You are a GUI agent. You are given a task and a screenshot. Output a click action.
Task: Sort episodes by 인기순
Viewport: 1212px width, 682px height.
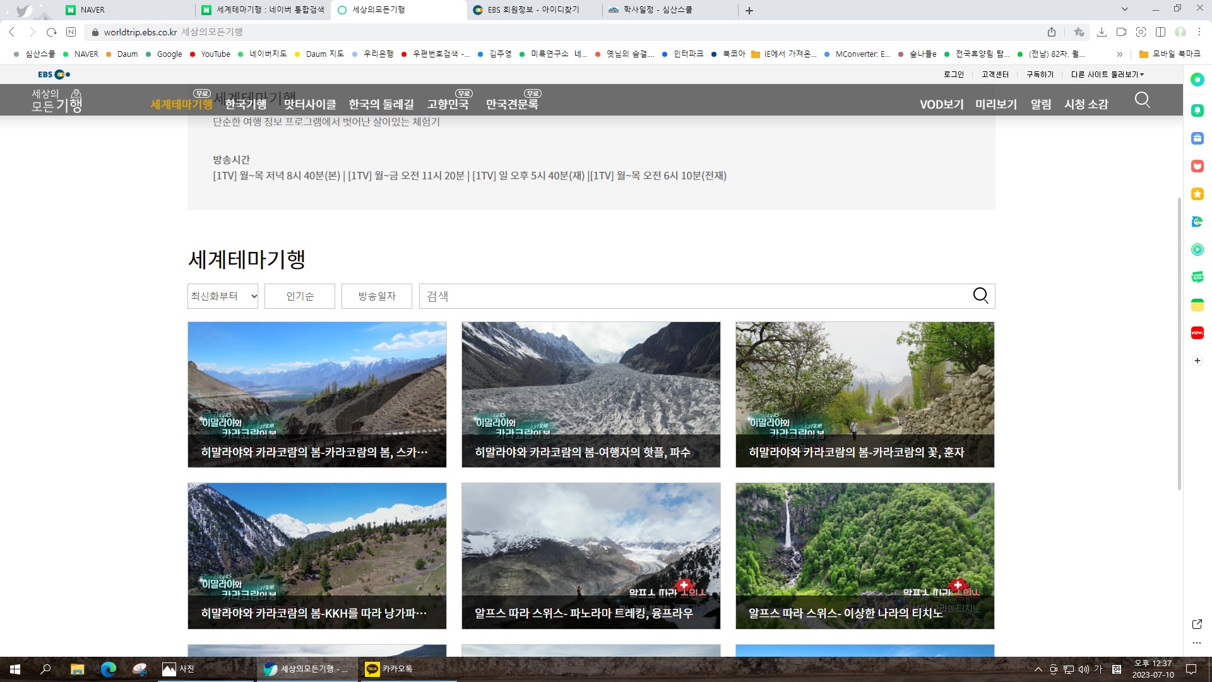[x=300, y=296]
